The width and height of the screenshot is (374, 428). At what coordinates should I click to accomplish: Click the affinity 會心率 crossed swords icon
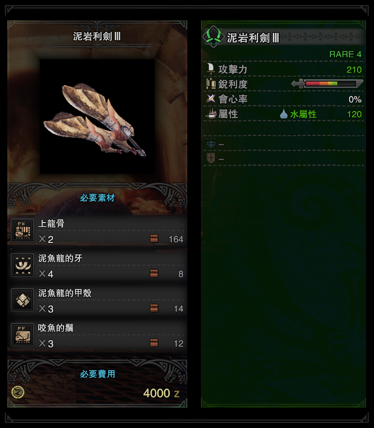point(211,99)
